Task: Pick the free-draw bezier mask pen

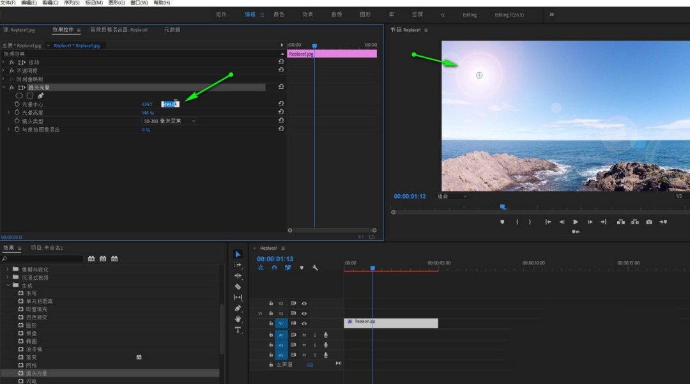Action: click(40, 95)
